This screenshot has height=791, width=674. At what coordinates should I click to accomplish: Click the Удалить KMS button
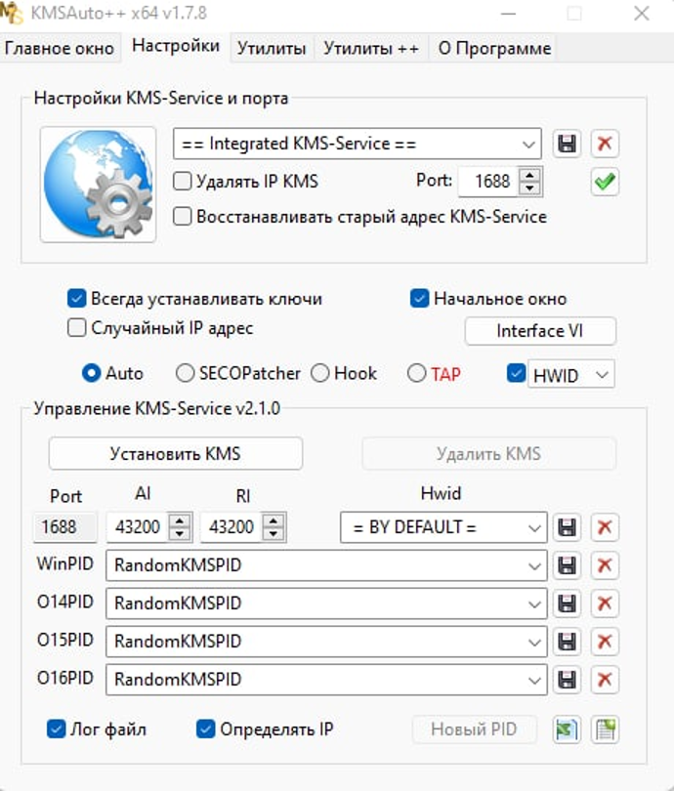click(488, 453)
